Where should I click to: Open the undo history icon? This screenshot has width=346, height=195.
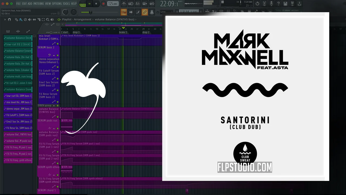[257, 4]
